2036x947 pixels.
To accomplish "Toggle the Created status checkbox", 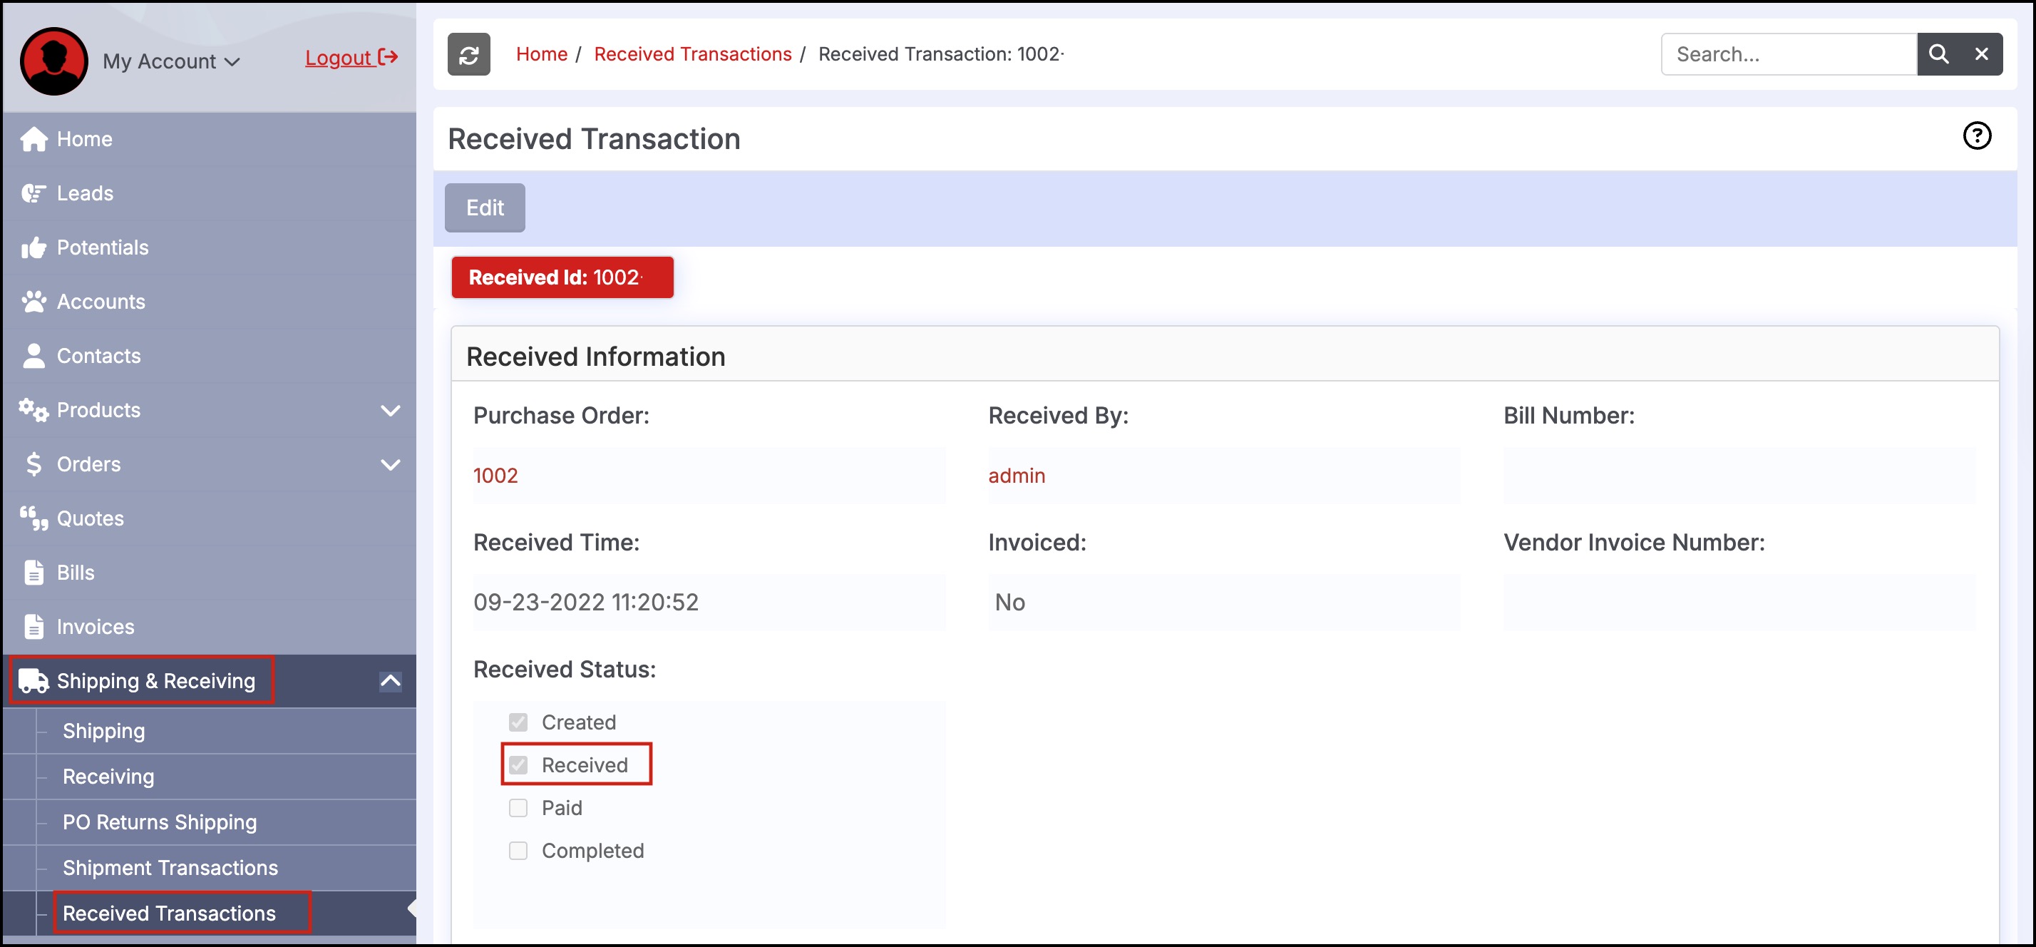I will pos(518,722).
